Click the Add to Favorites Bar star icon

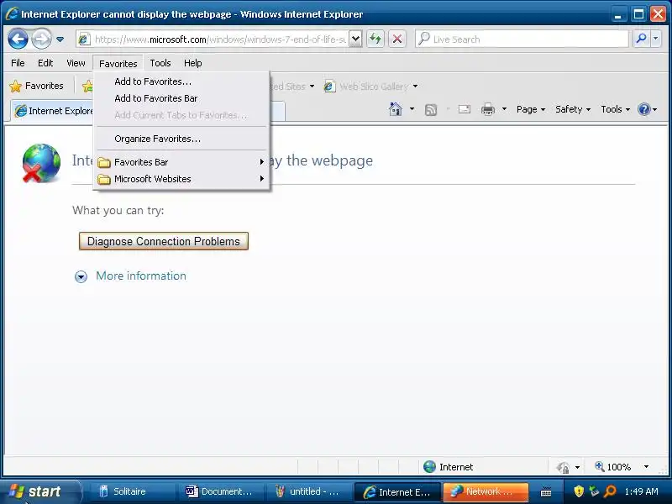[x=87, y=87]
